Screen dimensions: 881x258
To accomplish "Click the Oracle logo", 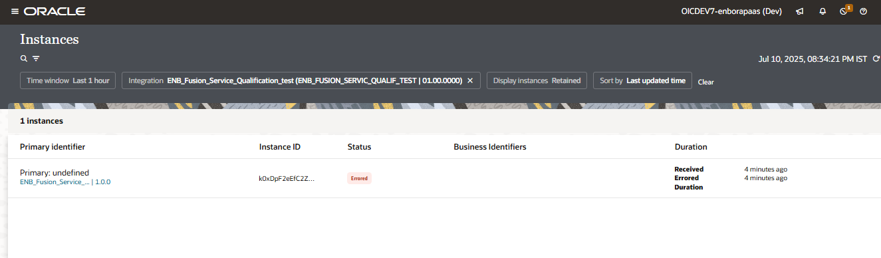I will tap(54, 12).
